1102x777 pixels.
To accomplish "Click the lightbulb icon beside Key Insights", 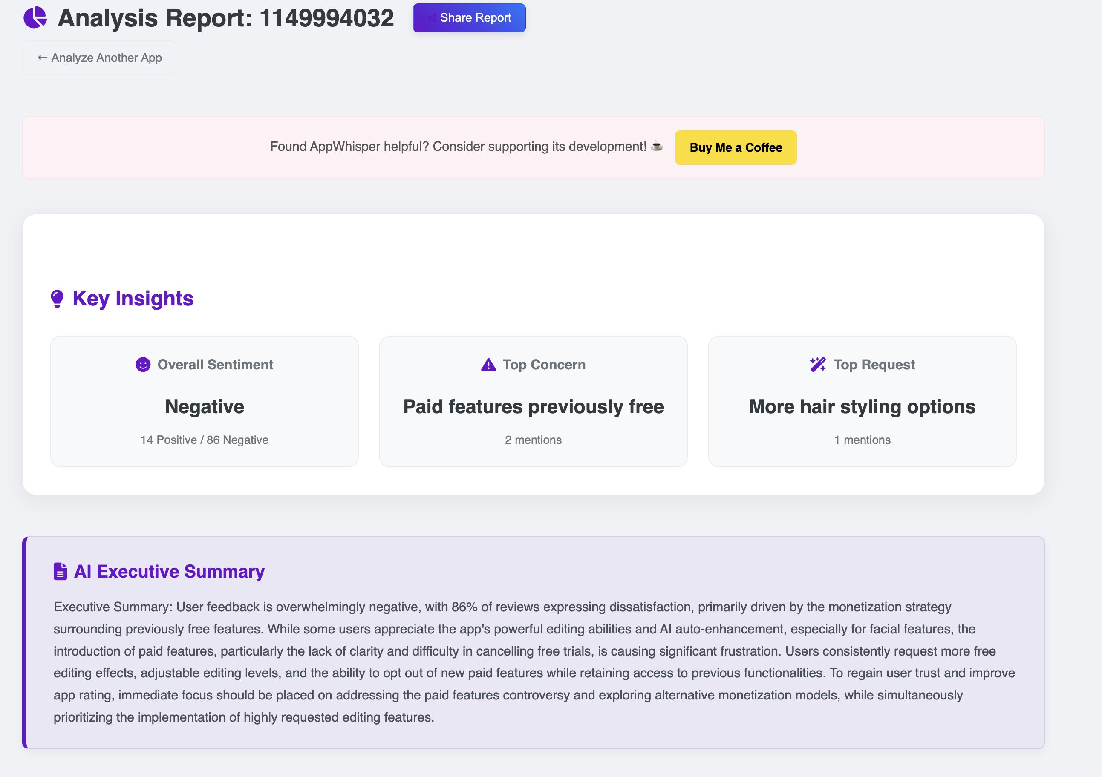I will [57, 299].
